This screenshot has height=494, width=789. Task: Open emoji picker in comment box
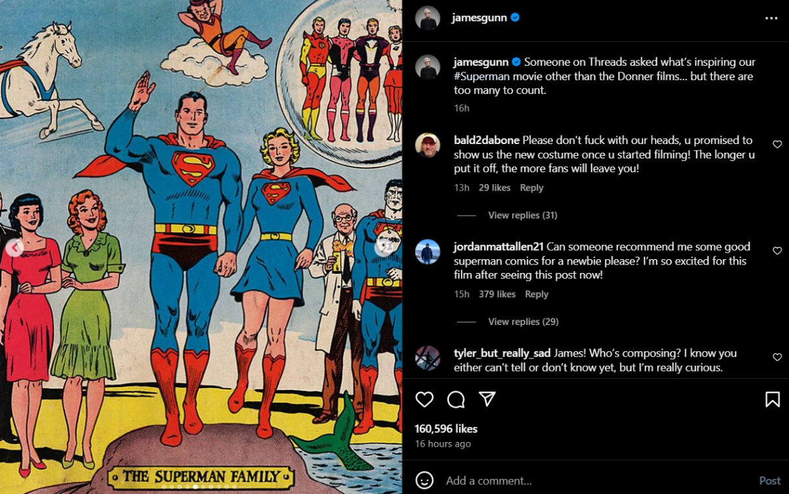coord(425,480)
